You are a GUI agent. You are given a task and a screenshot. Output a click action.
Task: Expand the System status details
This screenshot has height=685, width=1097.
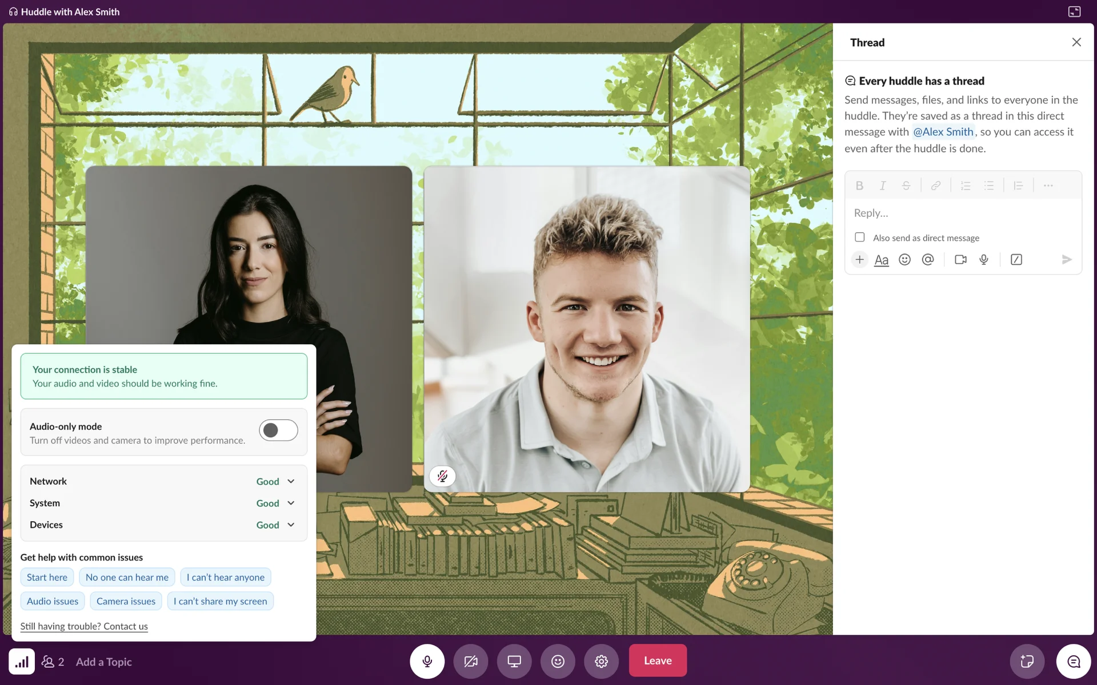(291, 503)
